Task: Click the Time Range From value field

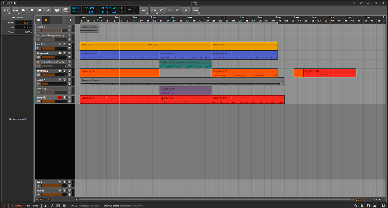Action: coord(24,23)
